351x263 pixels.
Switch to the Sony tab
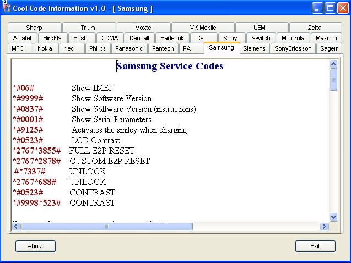point(231,38)
